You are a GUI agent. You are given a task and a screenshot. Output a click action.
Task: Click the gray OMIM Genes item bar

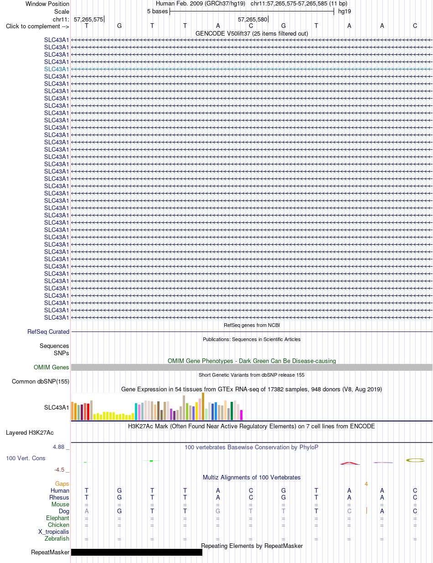coord(252,368)
